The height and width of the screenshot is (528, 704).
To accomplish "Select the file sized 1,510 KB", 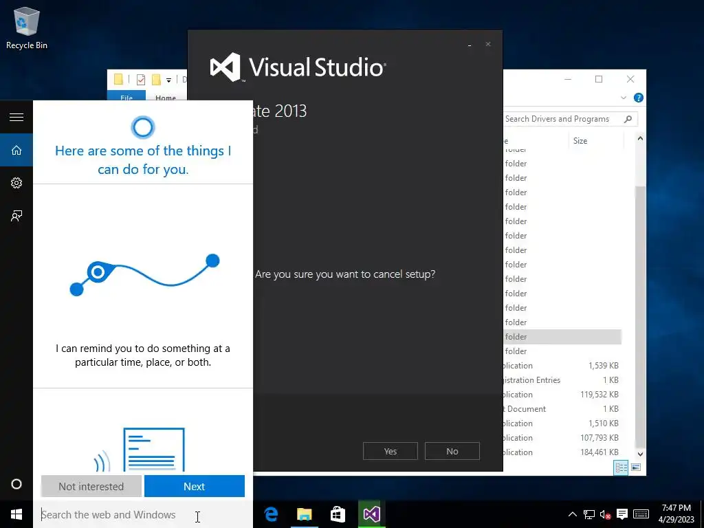I will (x=562, y=423).
